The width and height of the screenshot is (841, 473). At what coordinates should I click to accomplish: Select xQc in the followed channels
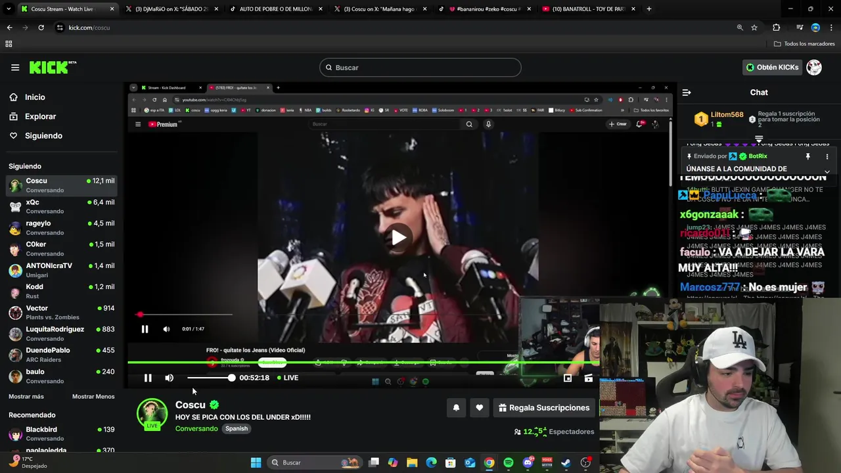click(62, 206)
